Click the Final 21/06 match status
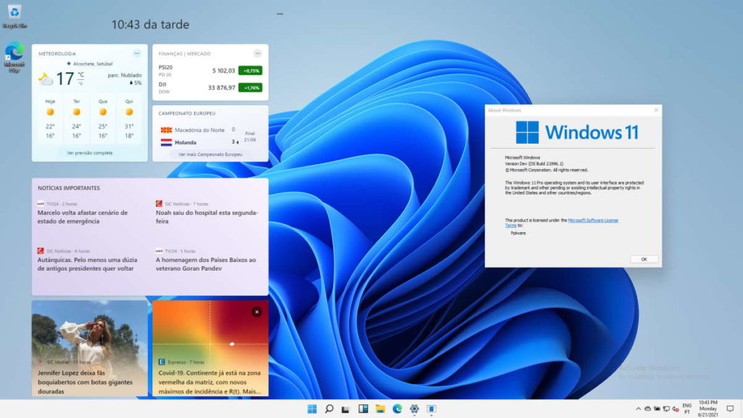Viewport: 743px width, 418px height. pos(250,136)
